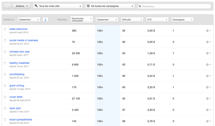The height and width of the screenshot is (126, 215).
Task: Check the proofreading row
Action: 5,74
